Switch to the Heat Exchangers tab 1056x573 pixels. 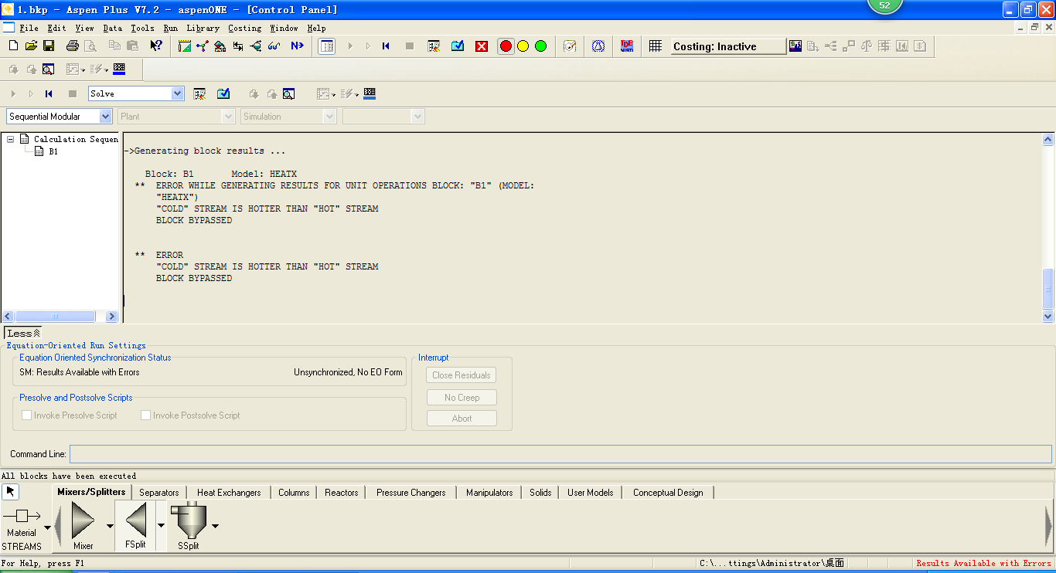pyautogui.click(x=229, y=493)
